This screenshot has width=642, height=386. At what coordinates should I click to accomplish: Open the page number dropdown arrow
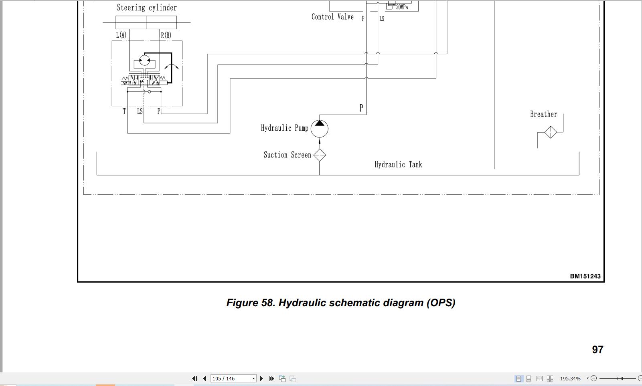[x=253, y=379]
